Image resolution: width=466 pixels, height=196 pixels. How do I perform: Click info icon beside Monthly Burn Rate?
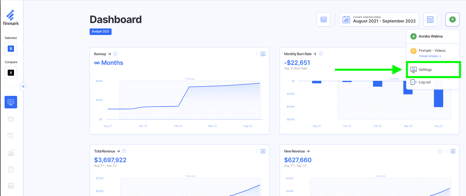click(x=321, y=54)
